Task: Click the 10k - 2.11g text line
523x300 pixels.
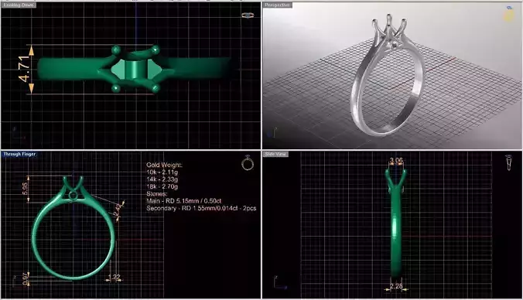Action: click(x=162, y=172)
